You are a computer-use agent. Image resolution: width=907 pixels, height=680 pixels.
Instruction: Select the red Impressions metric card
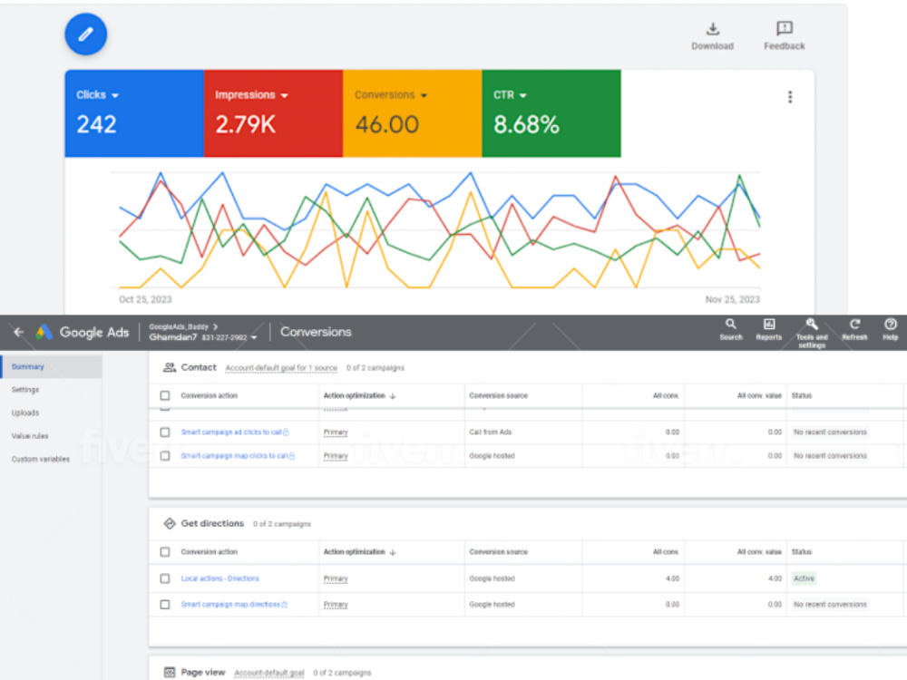[274, 113]
